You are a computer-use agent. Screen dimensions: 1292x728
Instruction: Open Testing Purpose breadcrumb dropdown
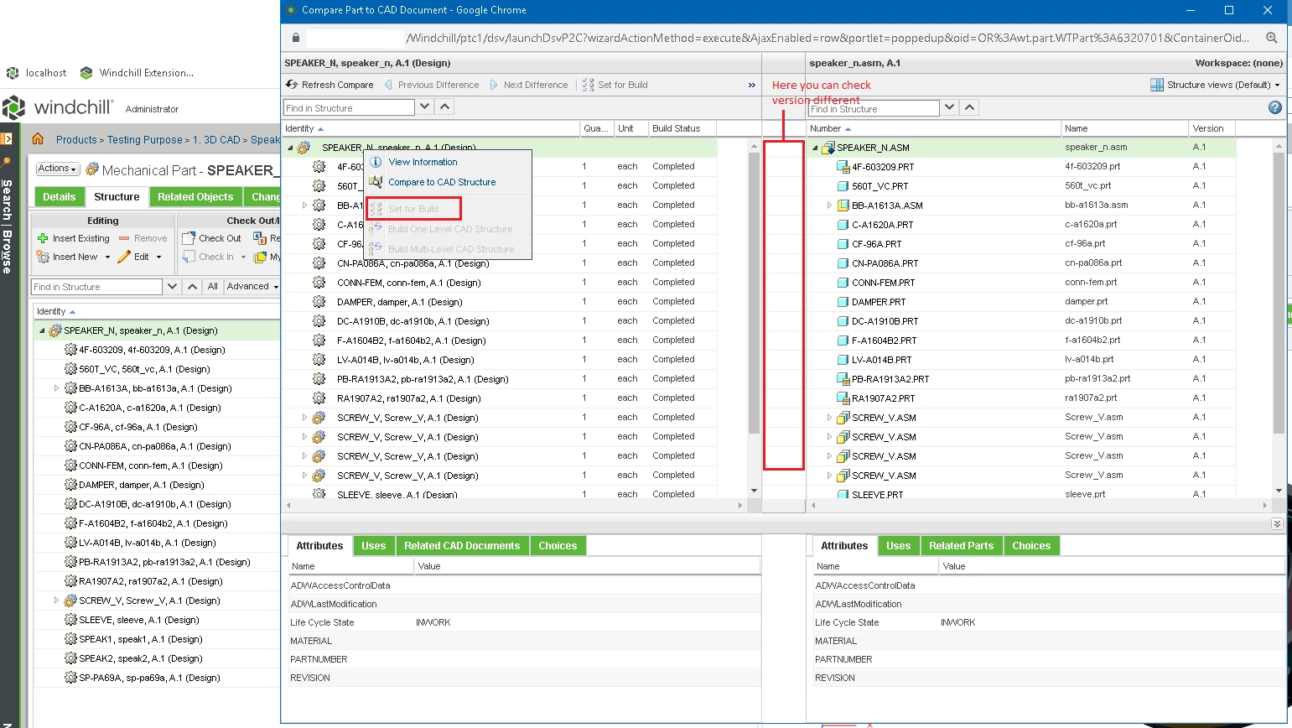coord(145,140)
